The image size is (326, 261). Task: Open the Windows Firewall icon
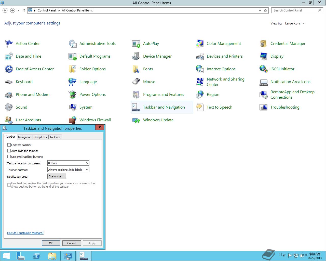point(73,120)
